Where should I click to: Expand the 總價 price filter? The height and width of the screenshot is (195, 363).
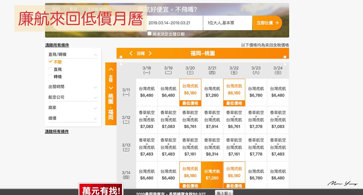95,118
